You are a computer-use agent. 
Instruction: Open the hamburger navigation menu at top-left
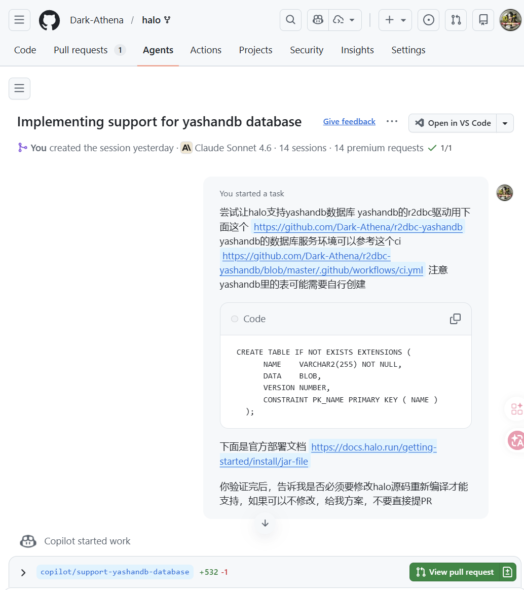(x=19, y=20)
